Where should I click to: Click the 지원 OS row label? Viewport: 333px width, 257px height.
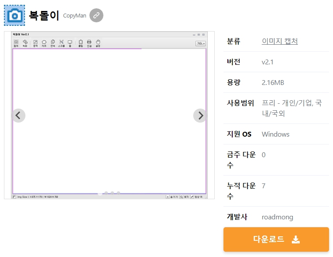tap(239, 134)
